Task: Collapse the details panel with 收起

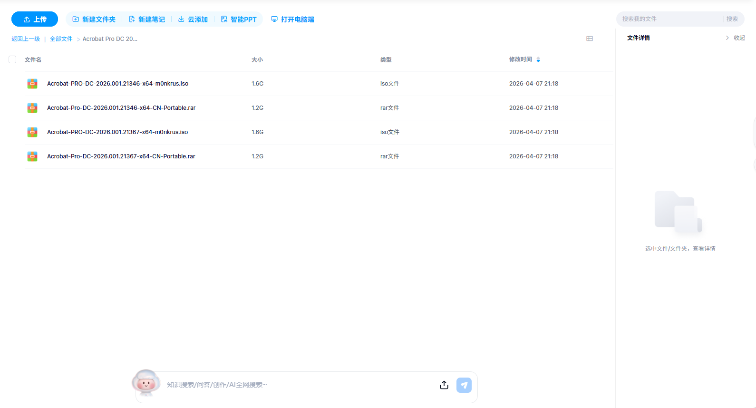Action: [x=736, y=38]
